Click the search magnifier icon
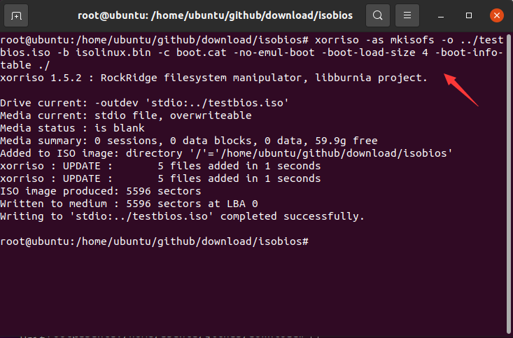Screen dimensions: 513x338 click(x=378, y=15)
